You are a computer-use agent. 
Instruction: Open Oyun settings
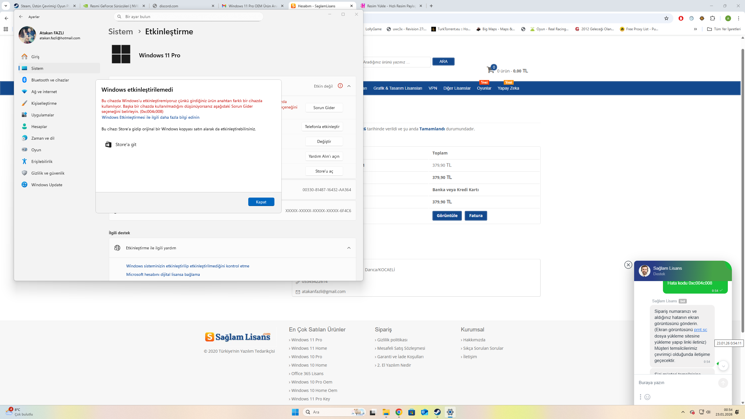pyautogui.click(x=59, y=150)
